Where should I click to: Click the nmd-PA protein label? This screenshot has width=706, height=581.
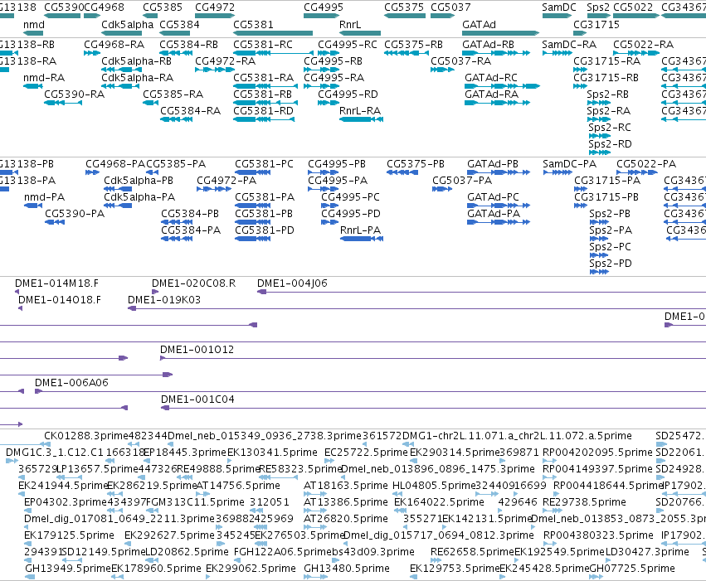pyautogui.click(x=44, y=197)
